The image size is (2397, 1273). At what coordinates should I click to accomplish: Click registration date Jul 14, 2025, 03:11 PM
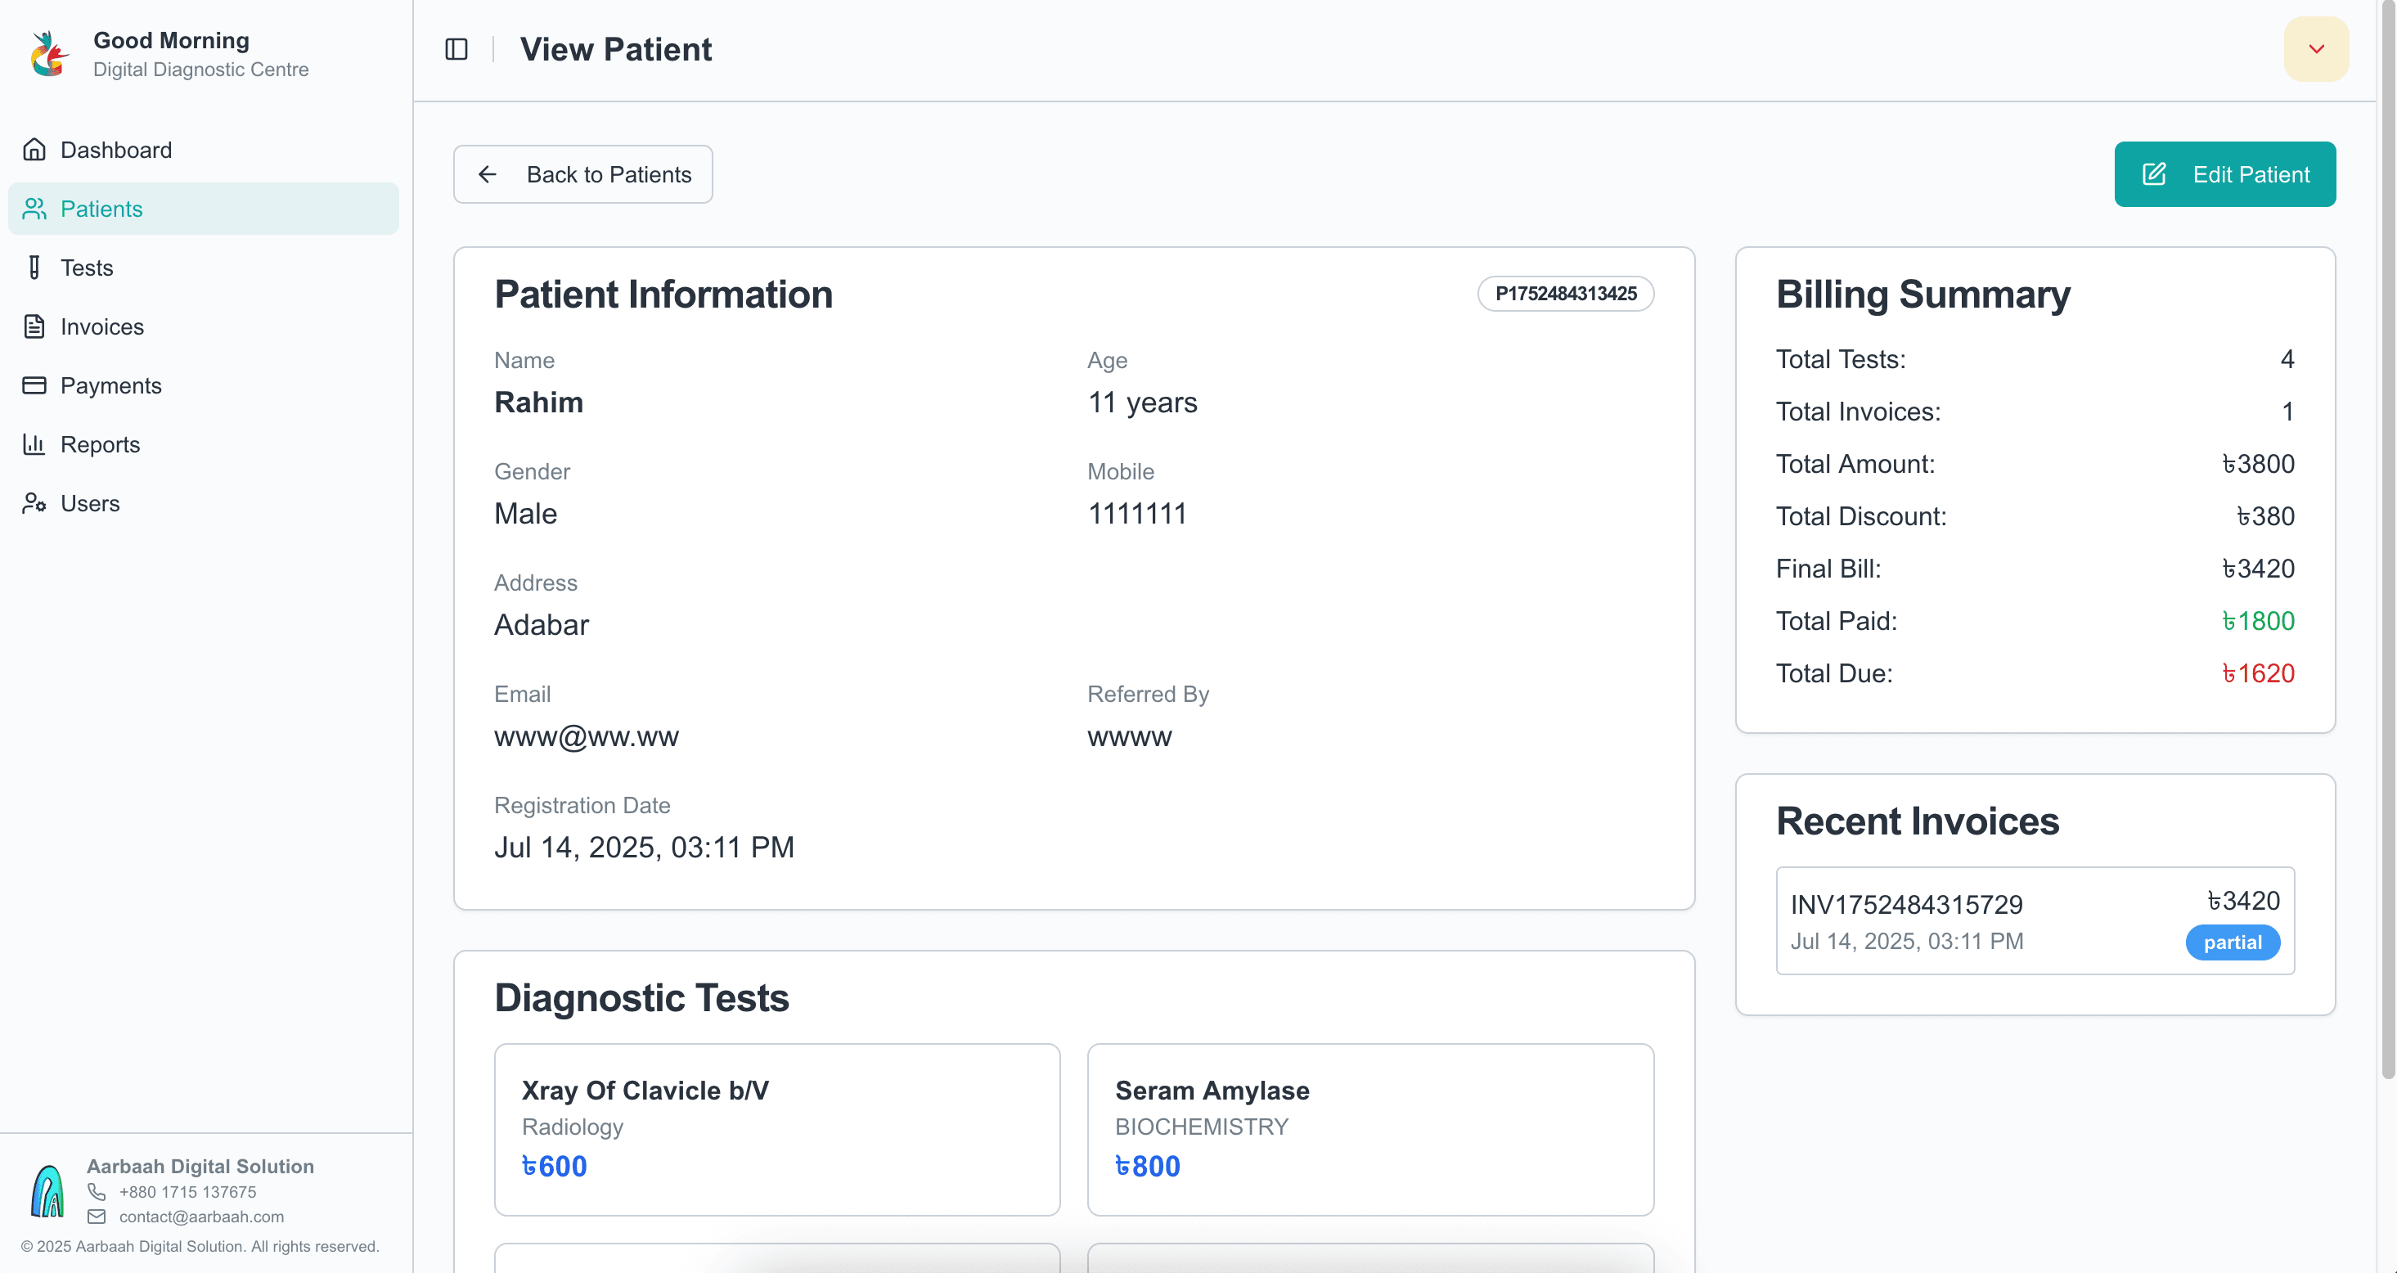point(644,848)
